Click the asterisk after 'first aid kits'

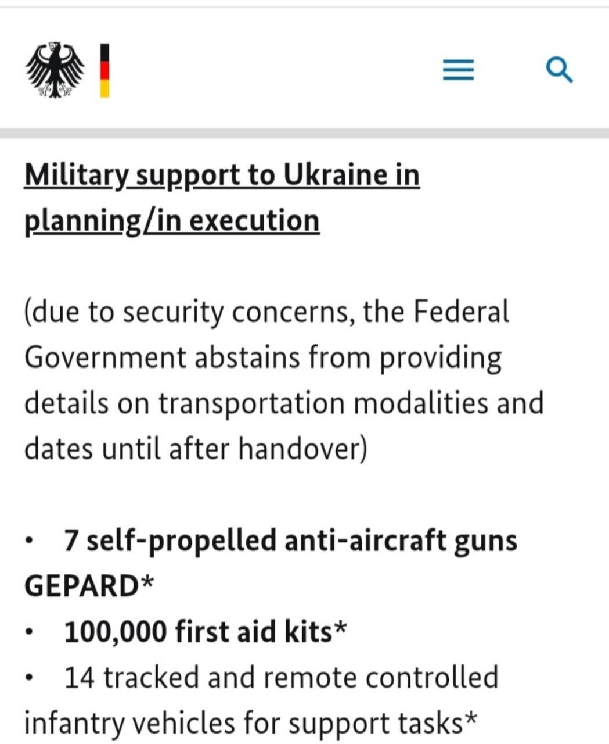click(341, 628)
